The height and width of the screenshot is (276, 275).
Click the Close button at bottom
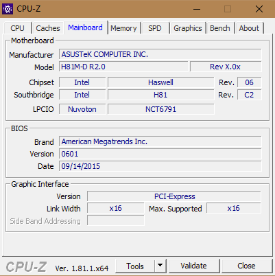[246, 266]
